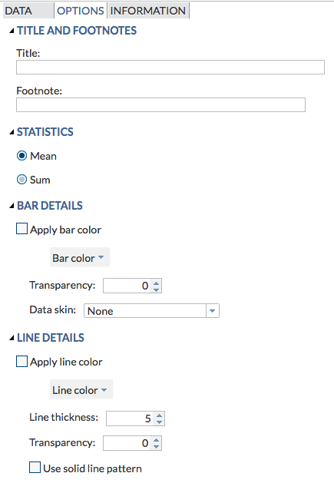The image size is (334, 483).
Task: Select the Mean statistic radio button
Action: coord(21,156)
